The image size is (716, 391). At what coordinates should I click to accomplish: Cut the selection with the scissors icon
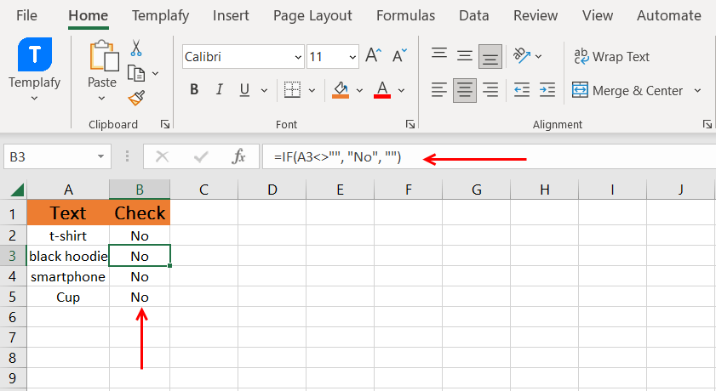tap(136, 48)
